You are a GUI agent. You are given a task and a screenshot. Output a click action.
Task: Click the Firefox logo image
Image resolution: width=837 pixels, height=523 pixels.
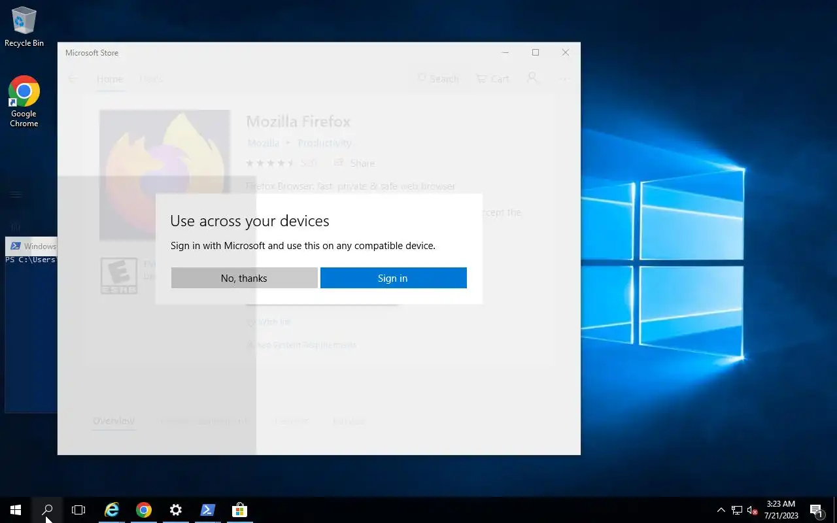[x=165, y=175]
